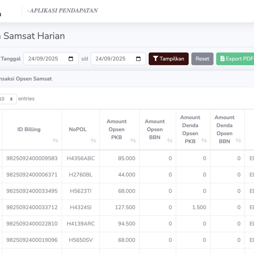
Task: Sort by Amount Denda Opsen PKB
Action: (x=204, y=141)
